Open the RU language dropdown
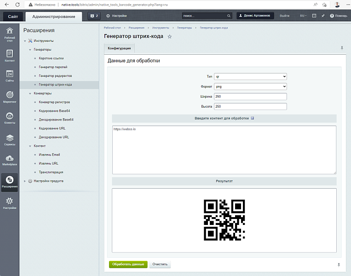The height and width of the screenshot is (276, 351). coord(303,16)
